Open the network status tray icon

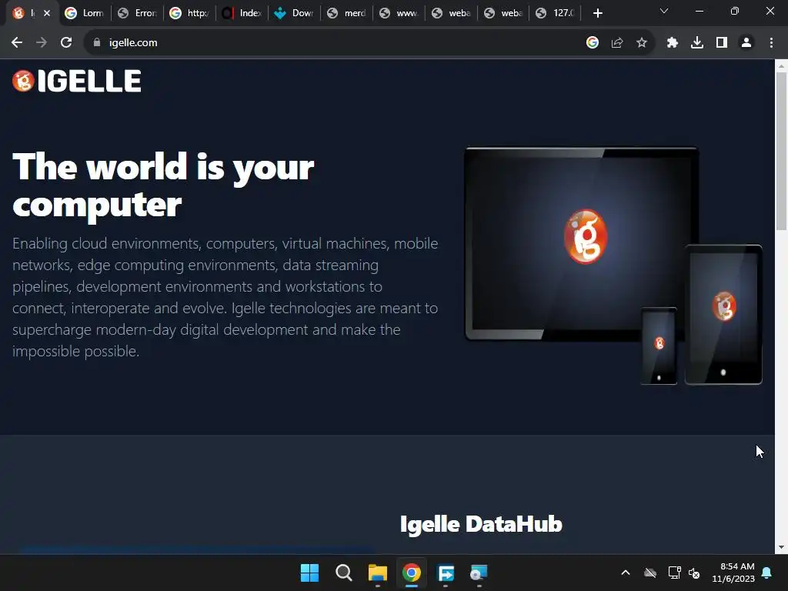pos(674,573)
